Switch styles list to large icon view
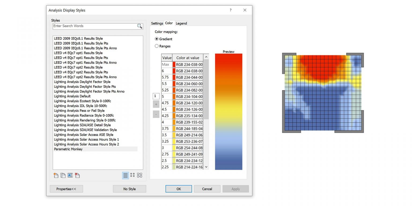Image resolution: width=412 pixels, height=206 pixels. pos(139,175)
